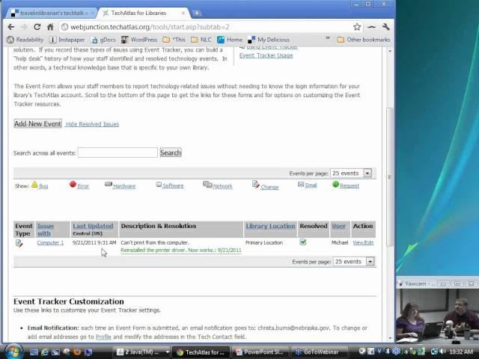The width and height of the screenshot is (479, 359).
Task: Toggle the Resolved checkmark for Computer 1
Action: pos(302,242)
